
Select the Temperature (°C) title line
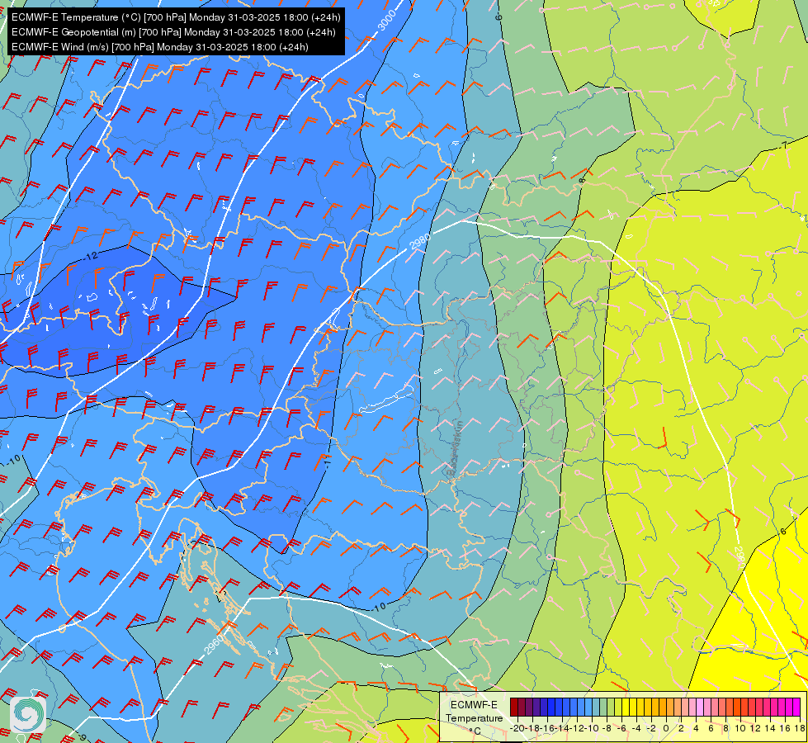(x=176, y=17)
